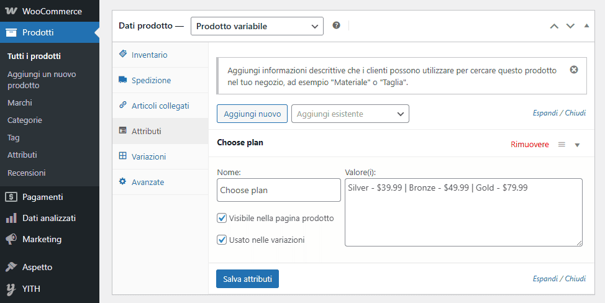Click the Prodotti archive box icon
The image size is (605, 303).
(x=11, y=32)
